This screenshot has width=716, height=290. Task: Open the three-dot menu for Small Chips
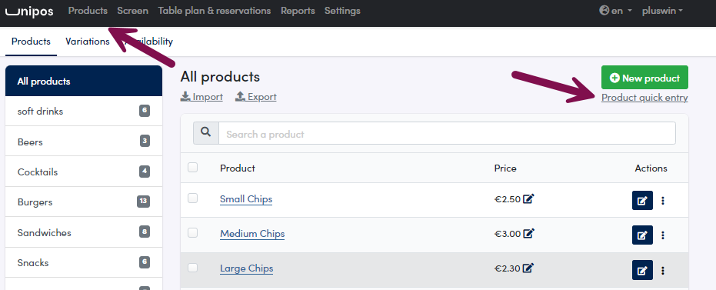coord(663,201)
